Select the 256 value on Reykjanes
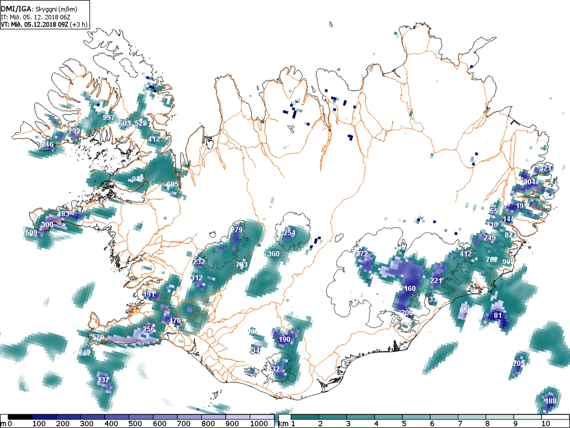This screenshot has height=428, width=570. pos(149,329)
